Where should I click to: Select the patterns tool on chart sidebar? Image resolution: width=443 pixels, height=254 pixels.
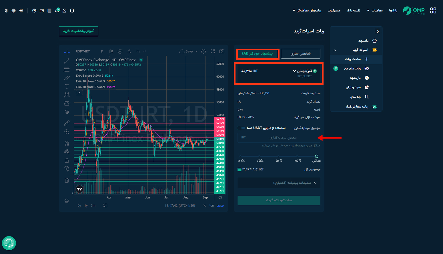click(x=67, y=95)
